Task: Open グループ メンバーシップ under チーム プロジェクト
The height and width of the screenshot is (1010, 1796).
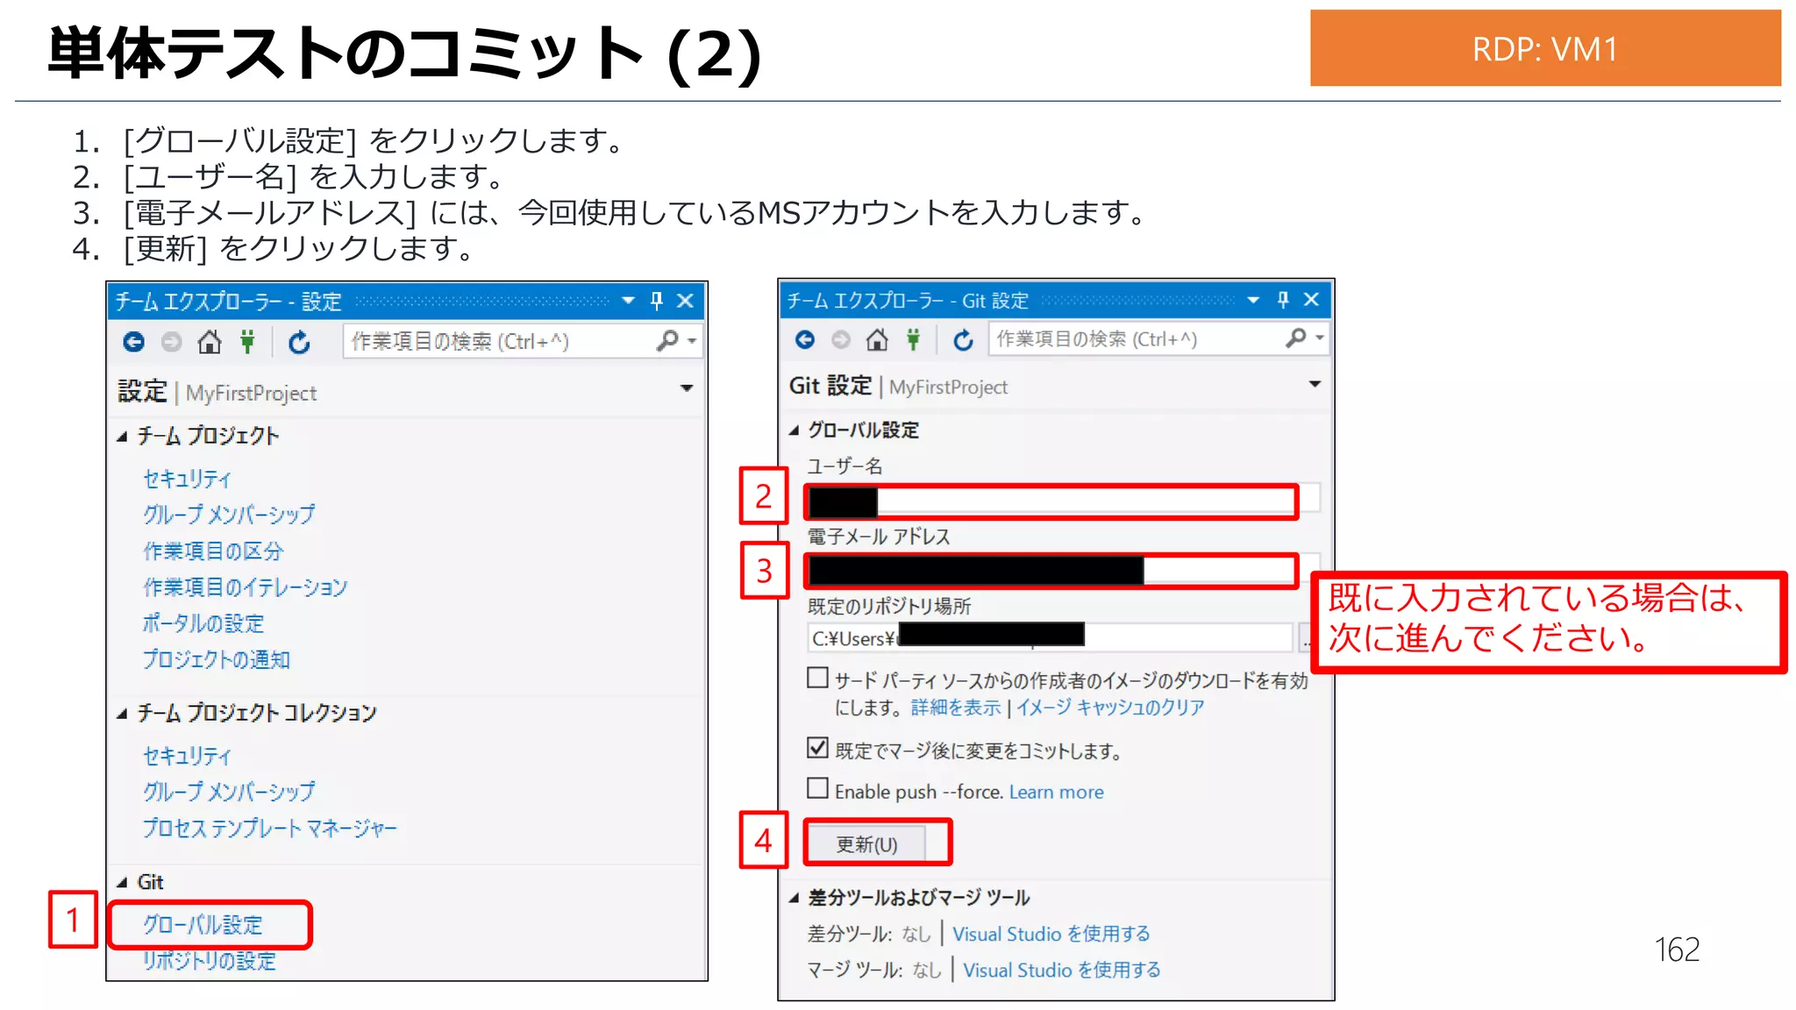Action: point(229,515)
